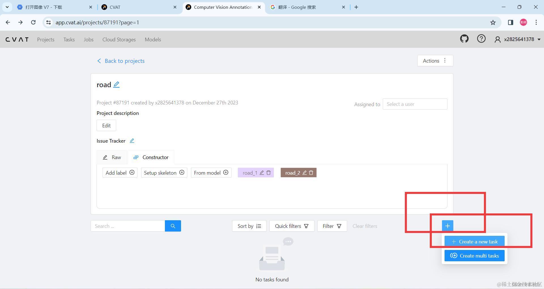Go back in browser history
This screenshot has width=544, height=289.
8,22
